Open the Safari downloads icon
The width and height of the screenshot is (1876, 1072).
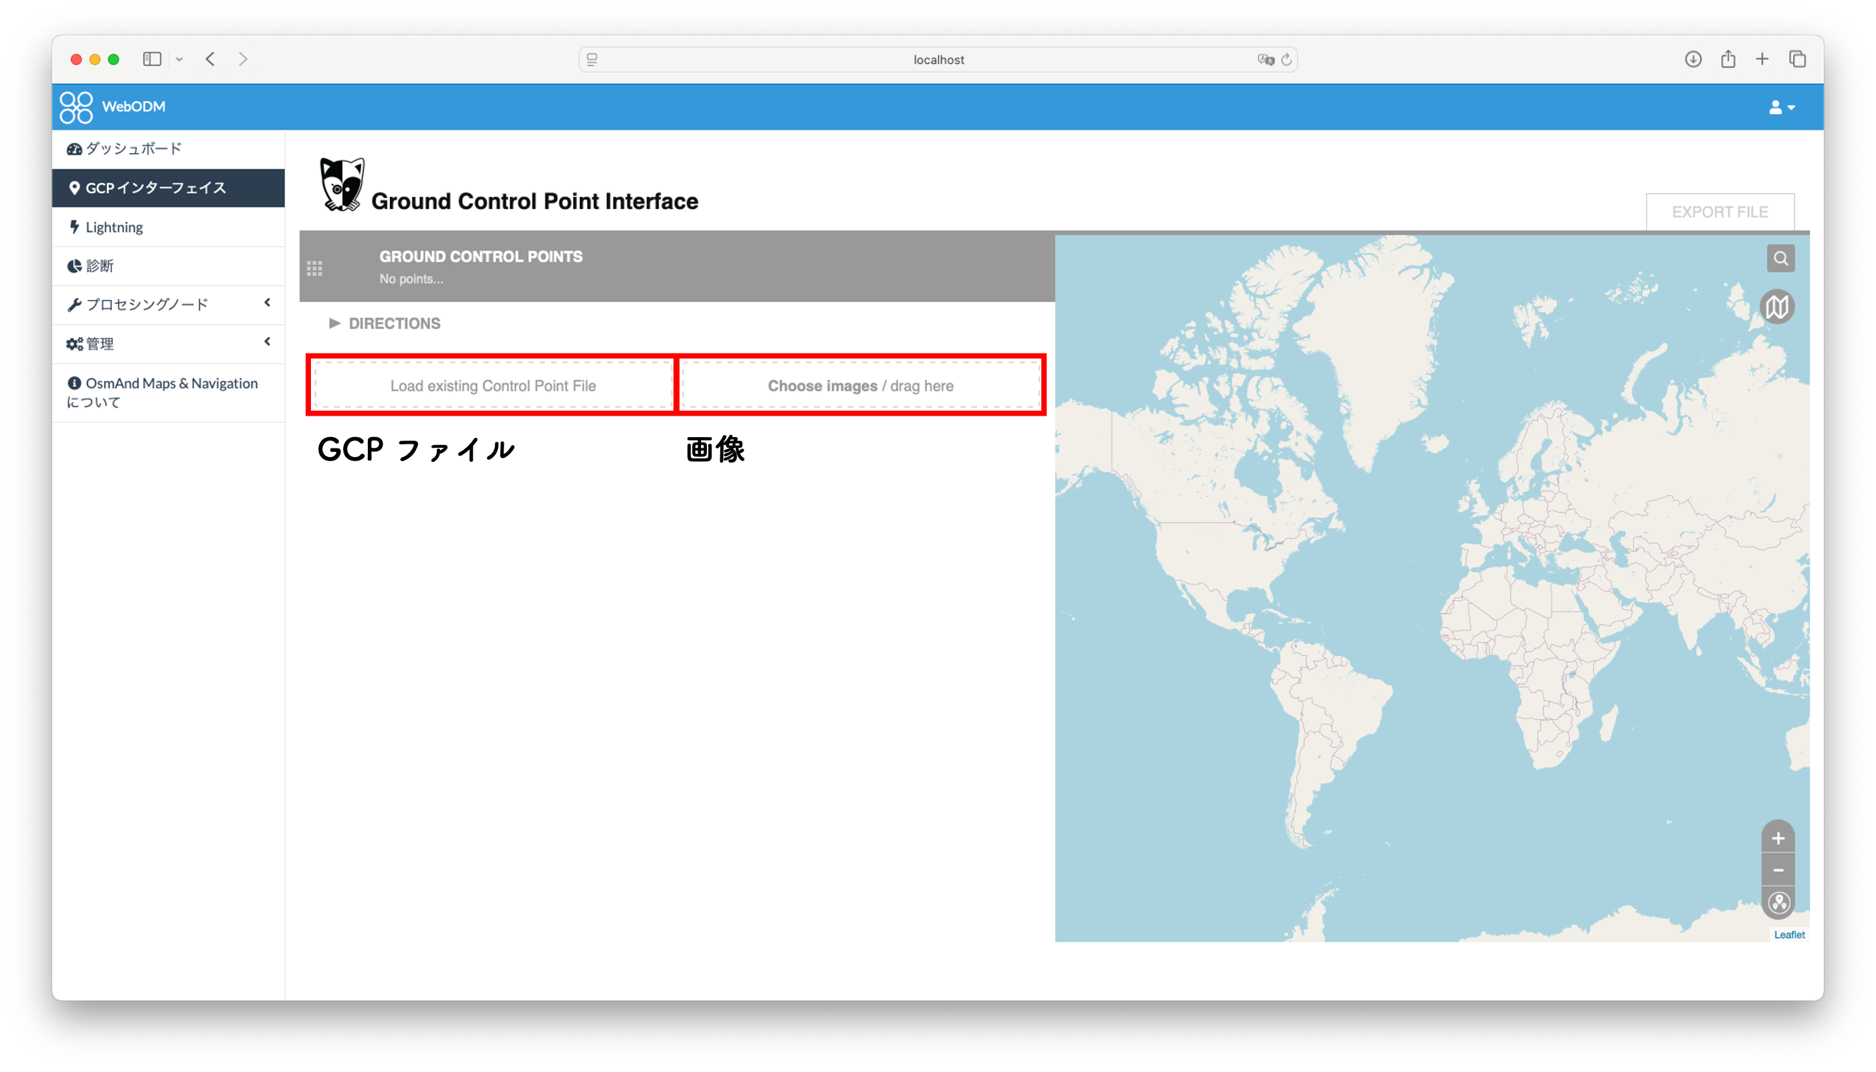pos(1693,59)
